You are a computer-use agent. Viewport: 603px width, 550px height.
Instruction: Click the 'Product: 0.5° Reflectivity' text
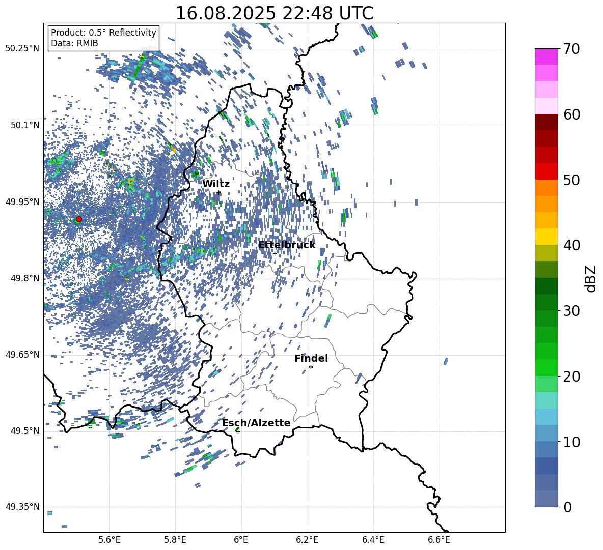103,33
